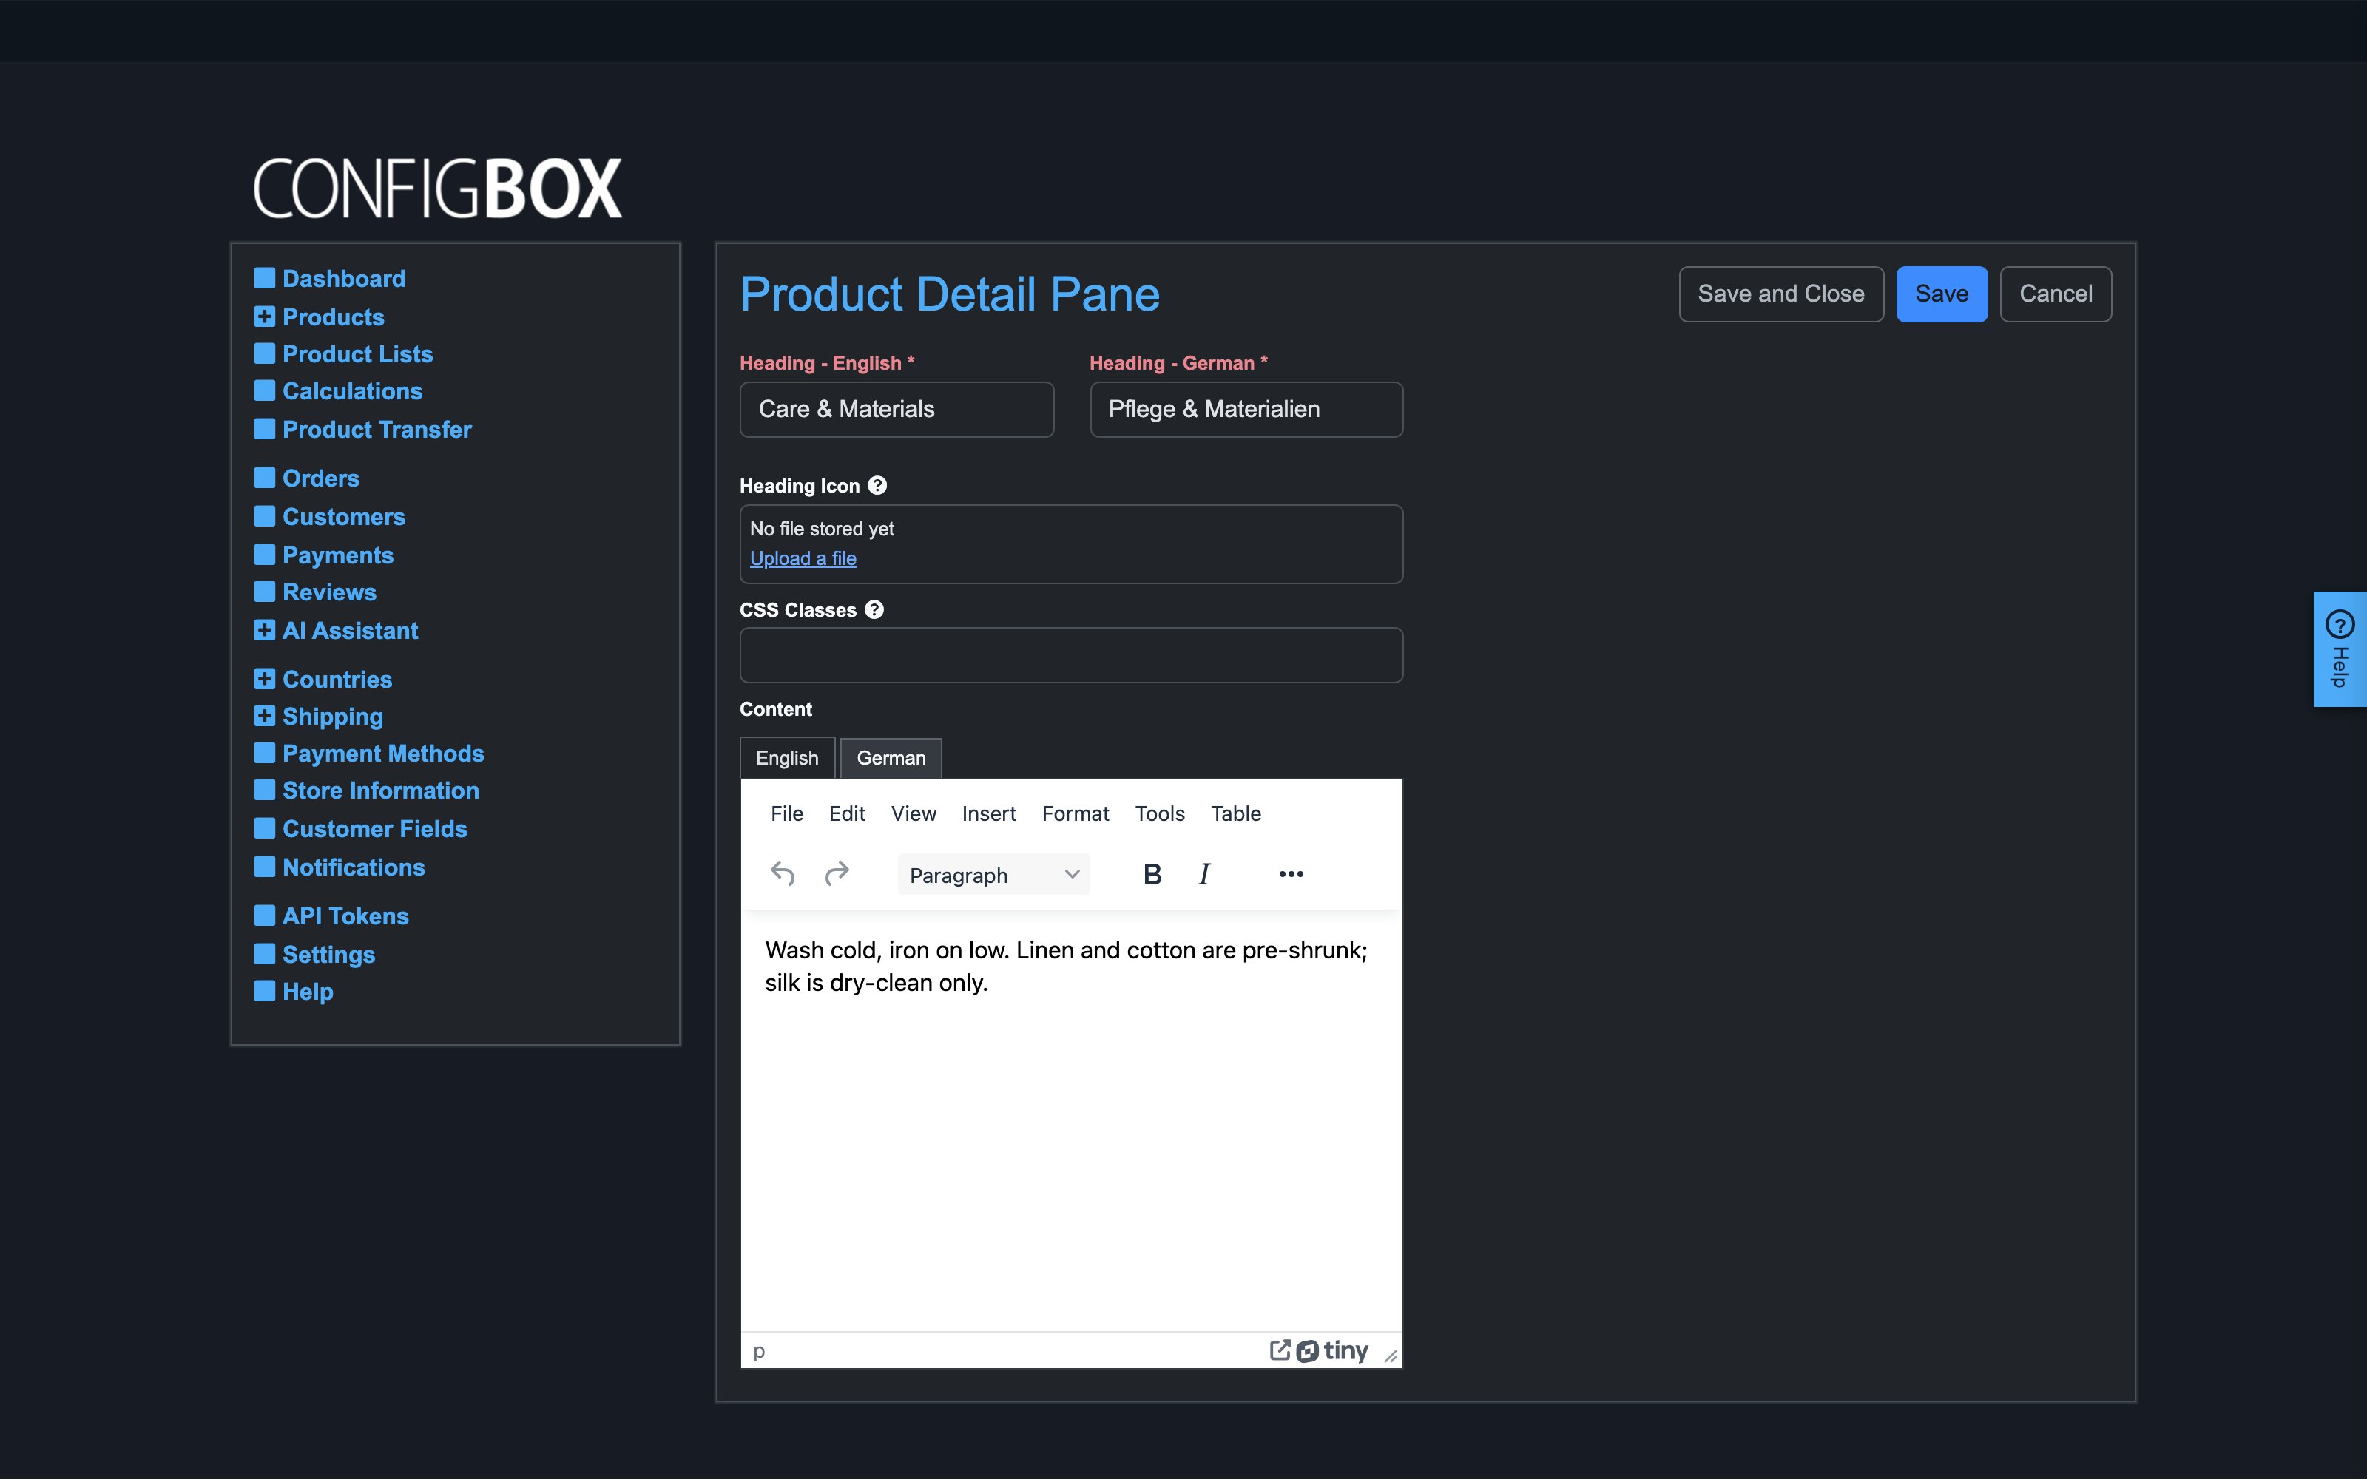Screen dimensions: 2367x1479
Task: Click the Undo arrow in the editor toolbar
Action: pyautogui.click(x=783, y=873)
